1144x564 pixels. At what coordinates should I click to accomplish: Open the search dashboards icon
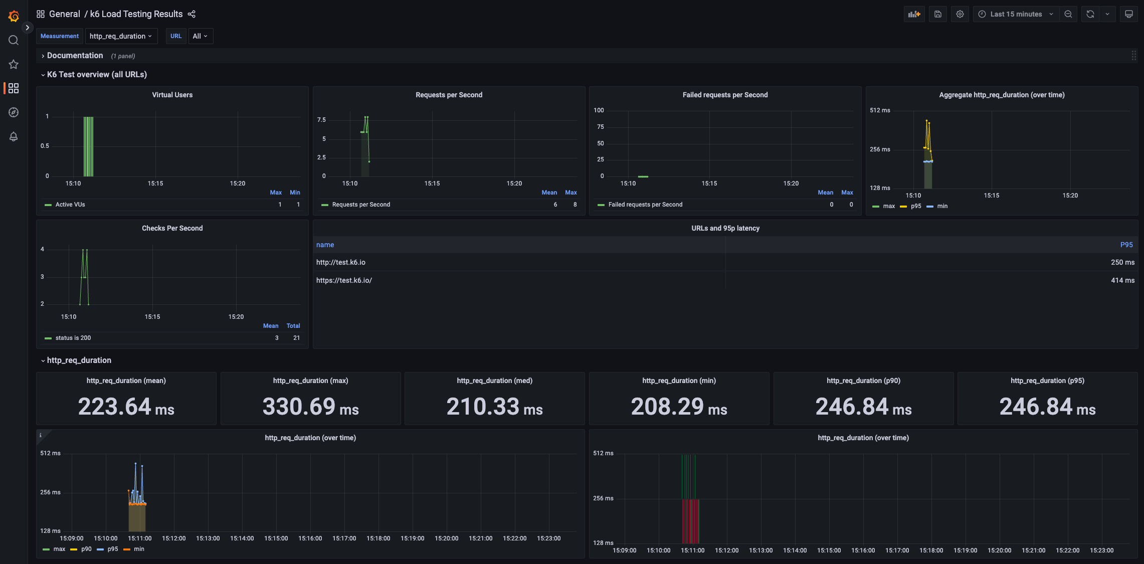pyautogui.click(x=14, y=40)
